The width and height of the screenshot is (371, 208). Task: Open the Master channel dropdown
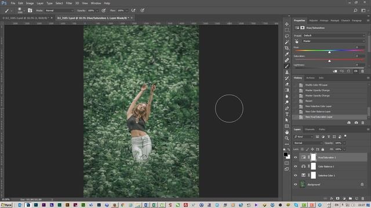(334, 41)
